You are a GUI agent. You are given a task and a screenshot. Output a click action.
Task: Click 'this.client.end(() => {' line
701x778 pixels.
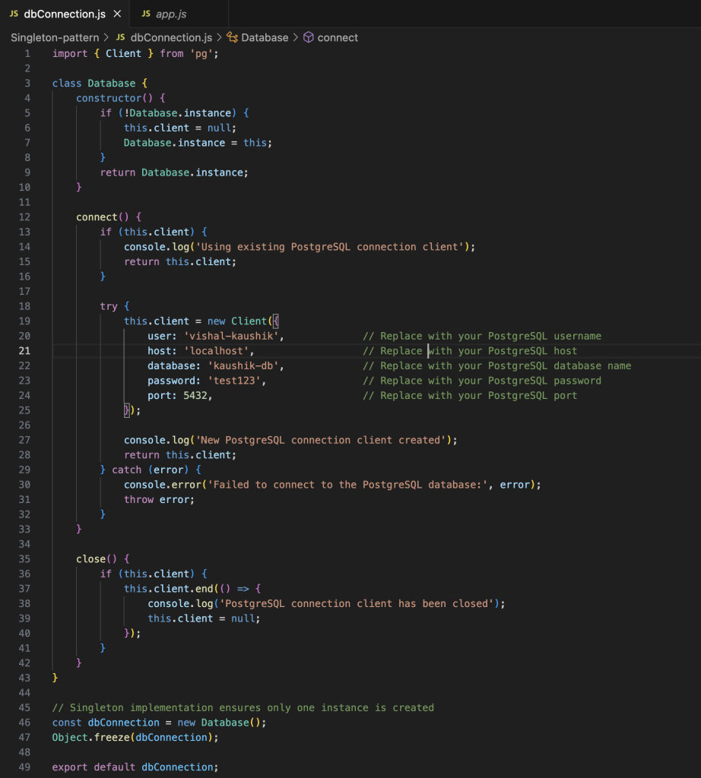[x=192, y=589]
